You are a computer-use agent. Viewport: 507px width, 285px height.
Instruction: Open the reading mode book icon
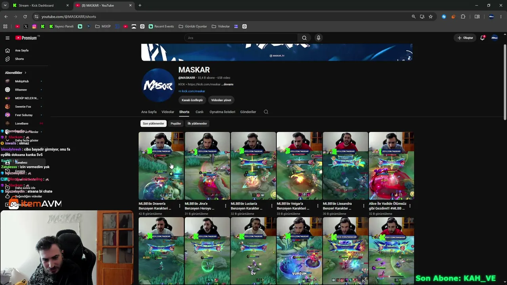coord(477,17)
